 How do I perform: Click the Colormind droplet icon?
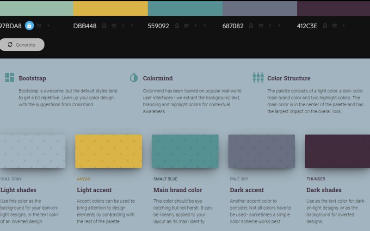pyautogui.click(x=134, y=77)
